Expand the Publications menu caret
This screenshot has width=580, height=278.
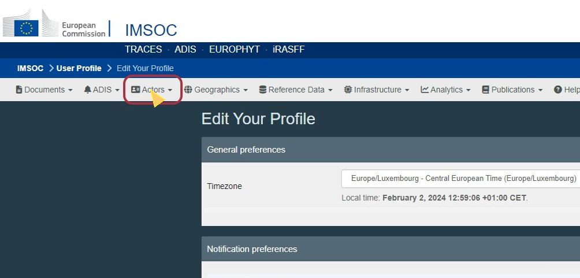[540, 90]
